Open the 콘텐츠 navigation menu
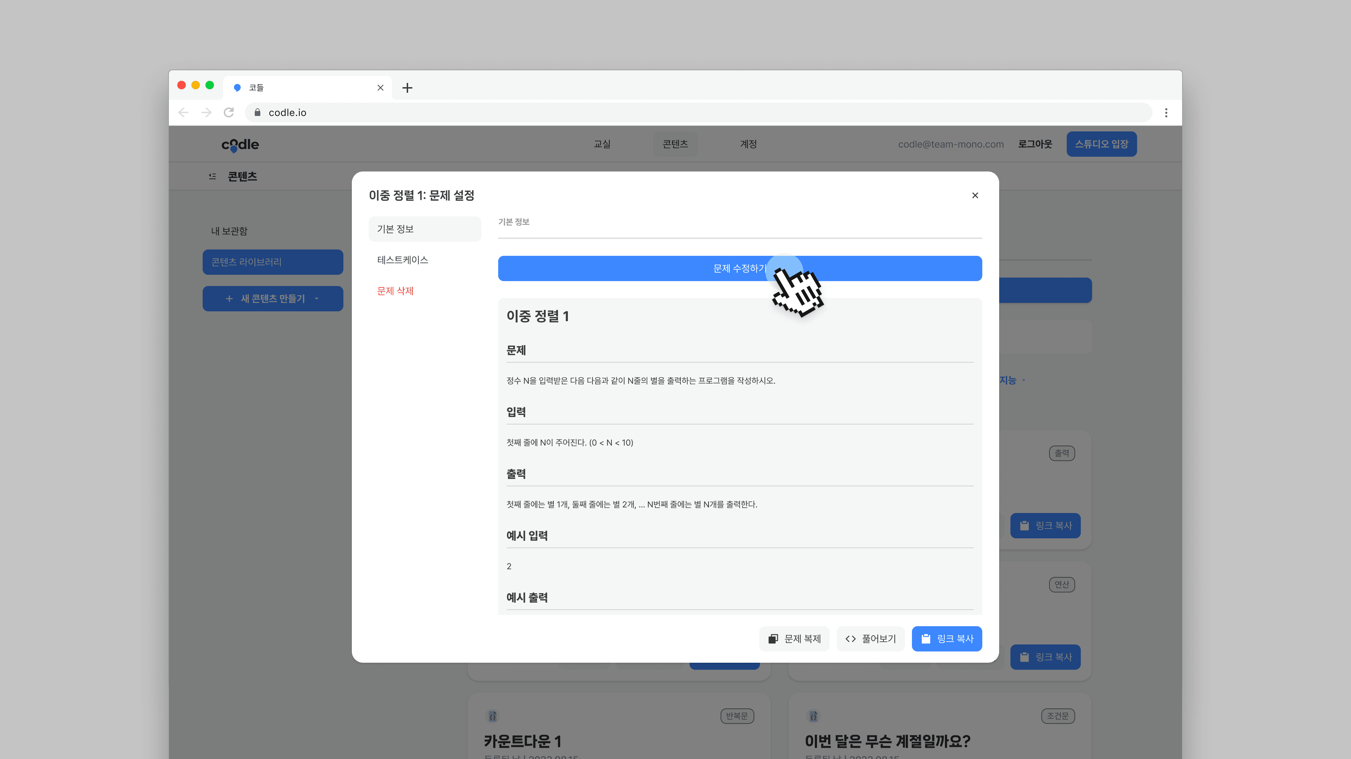The width and height of the screenshot is (1351, 759). click(x=675, y=144)
